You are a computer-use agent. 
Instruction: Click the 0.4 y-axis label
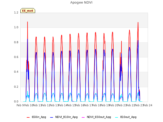tap(16, 72)
